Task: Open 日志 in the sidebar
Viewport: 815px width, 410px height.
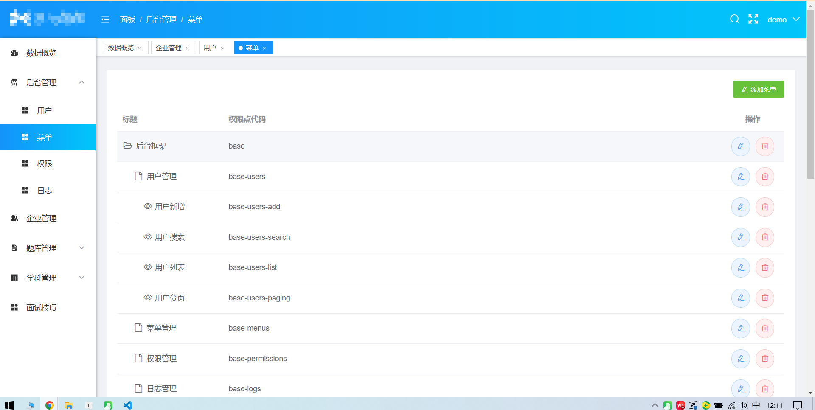Action: (x=48, y=191)
